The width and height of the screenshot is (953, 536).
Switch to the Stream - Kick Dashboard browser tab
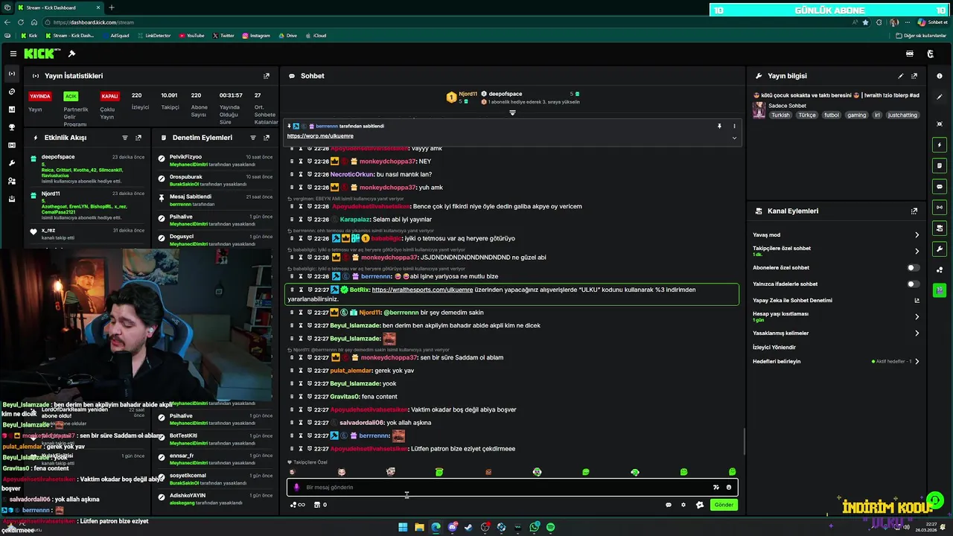click(x=60, y=7)
